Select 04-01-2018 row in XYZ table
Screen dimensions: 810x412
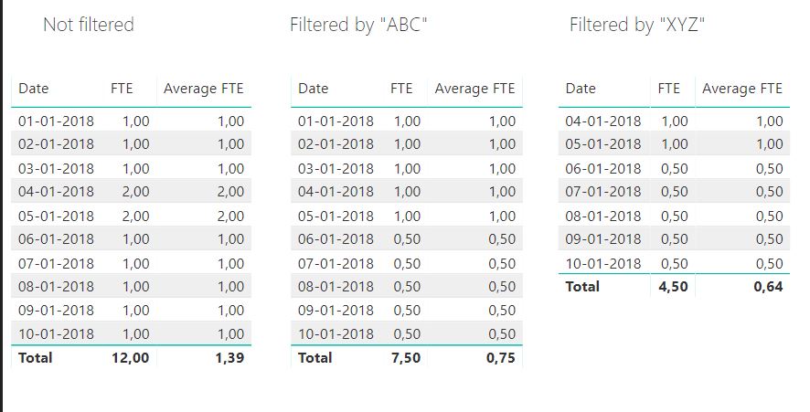click(674, 121)
